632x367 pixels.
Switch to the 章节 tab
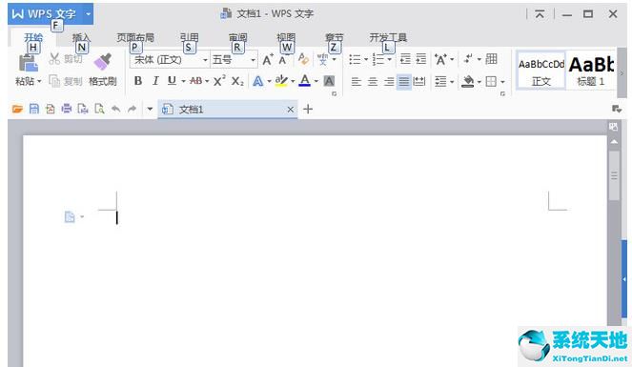[x=335, y=38]
